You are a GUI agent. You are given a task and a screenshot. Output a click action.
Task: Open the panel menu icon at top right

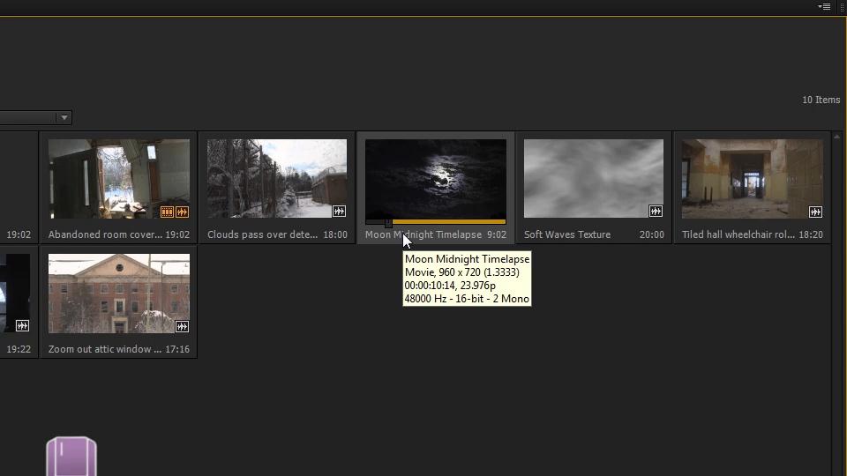coord(824,6)
